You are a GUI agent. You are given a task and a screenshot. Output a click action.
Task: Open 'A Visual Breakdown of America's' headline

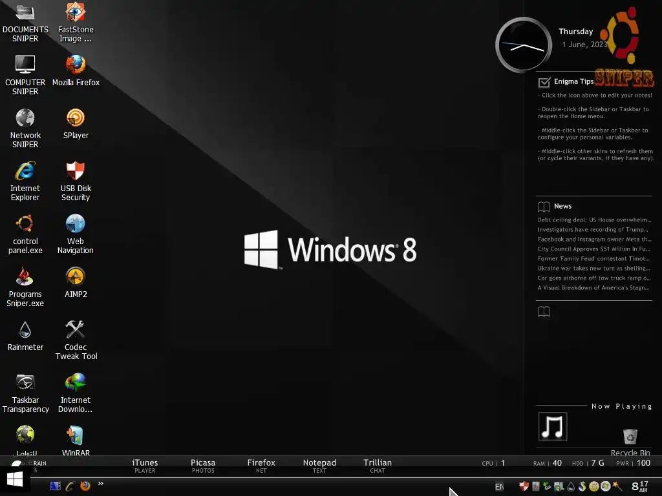pyautogui.click(x=593, y=287)
